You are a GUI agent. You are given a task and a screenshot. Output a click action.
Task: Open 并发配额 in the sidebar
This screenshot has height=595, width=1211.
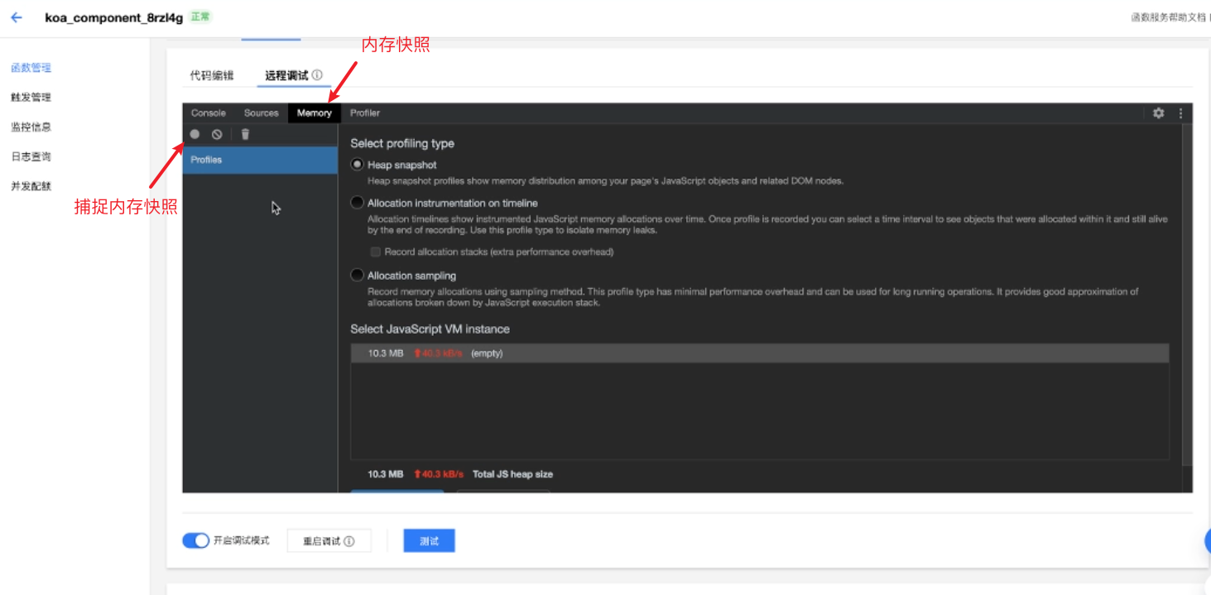click(31, 186)
